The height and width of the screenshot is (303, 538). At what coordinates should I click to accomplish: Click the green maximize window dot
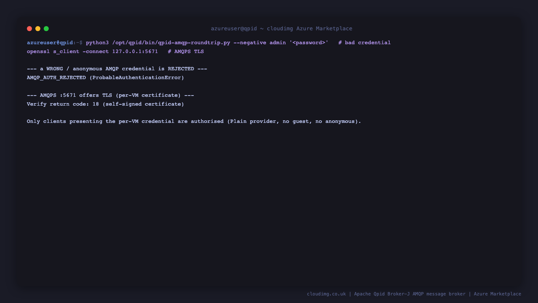coord(46,29)
